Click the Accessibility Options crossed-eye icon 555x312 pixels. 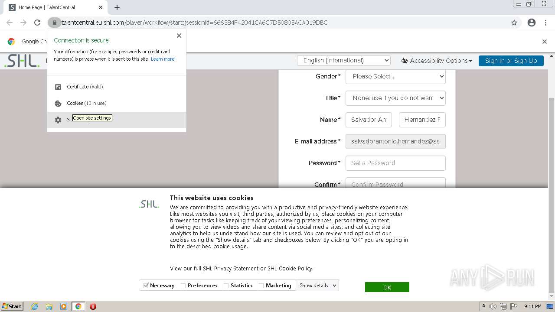[405, 61]
